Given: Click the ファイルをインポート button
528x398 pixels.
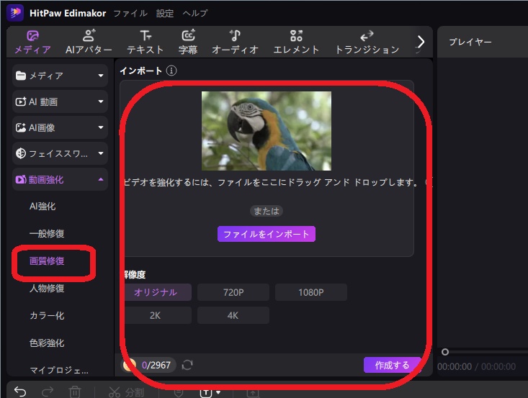Looking at the screenshot, I should [267, 234].
